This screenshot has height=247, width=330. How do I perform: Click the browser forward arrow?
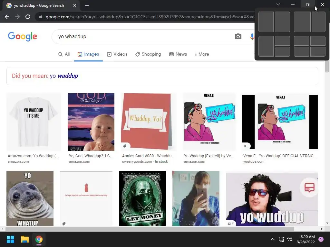click(x=17, y=17)
